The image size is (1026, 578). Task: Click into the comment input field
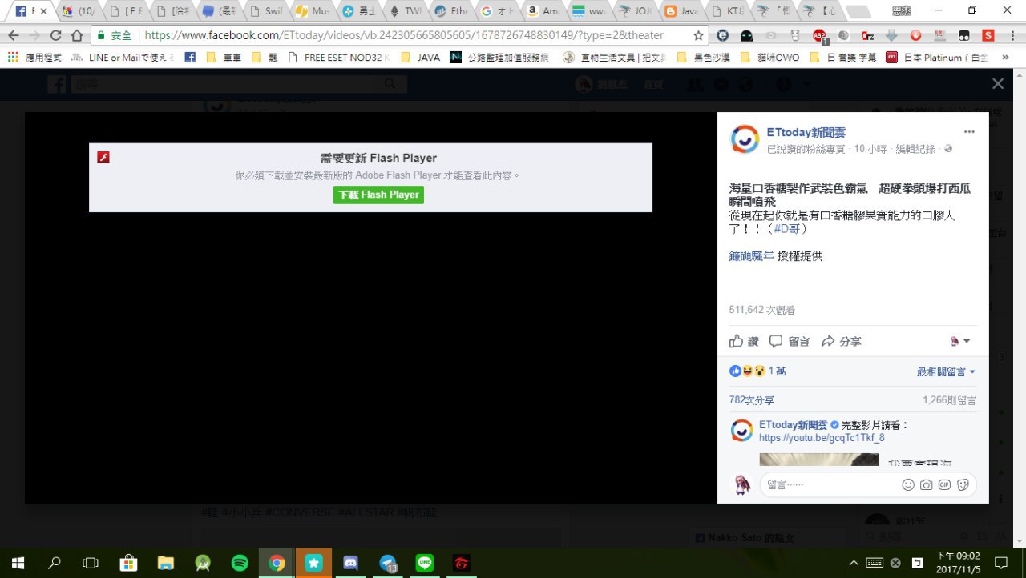click(826, 484)
